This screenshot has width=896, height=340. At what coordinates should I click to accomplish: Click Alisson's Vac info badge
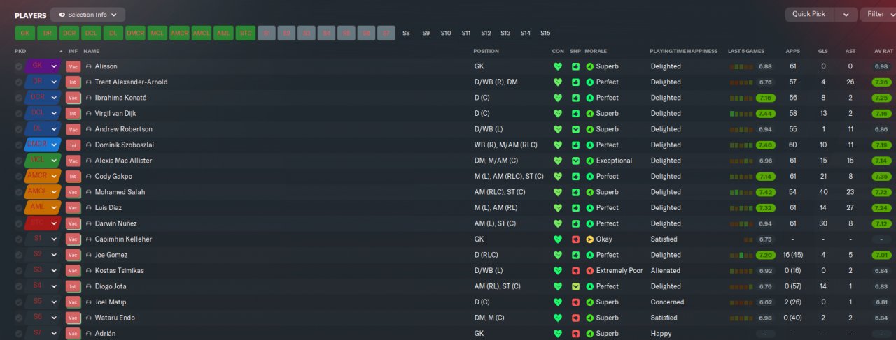click(73, 66)
